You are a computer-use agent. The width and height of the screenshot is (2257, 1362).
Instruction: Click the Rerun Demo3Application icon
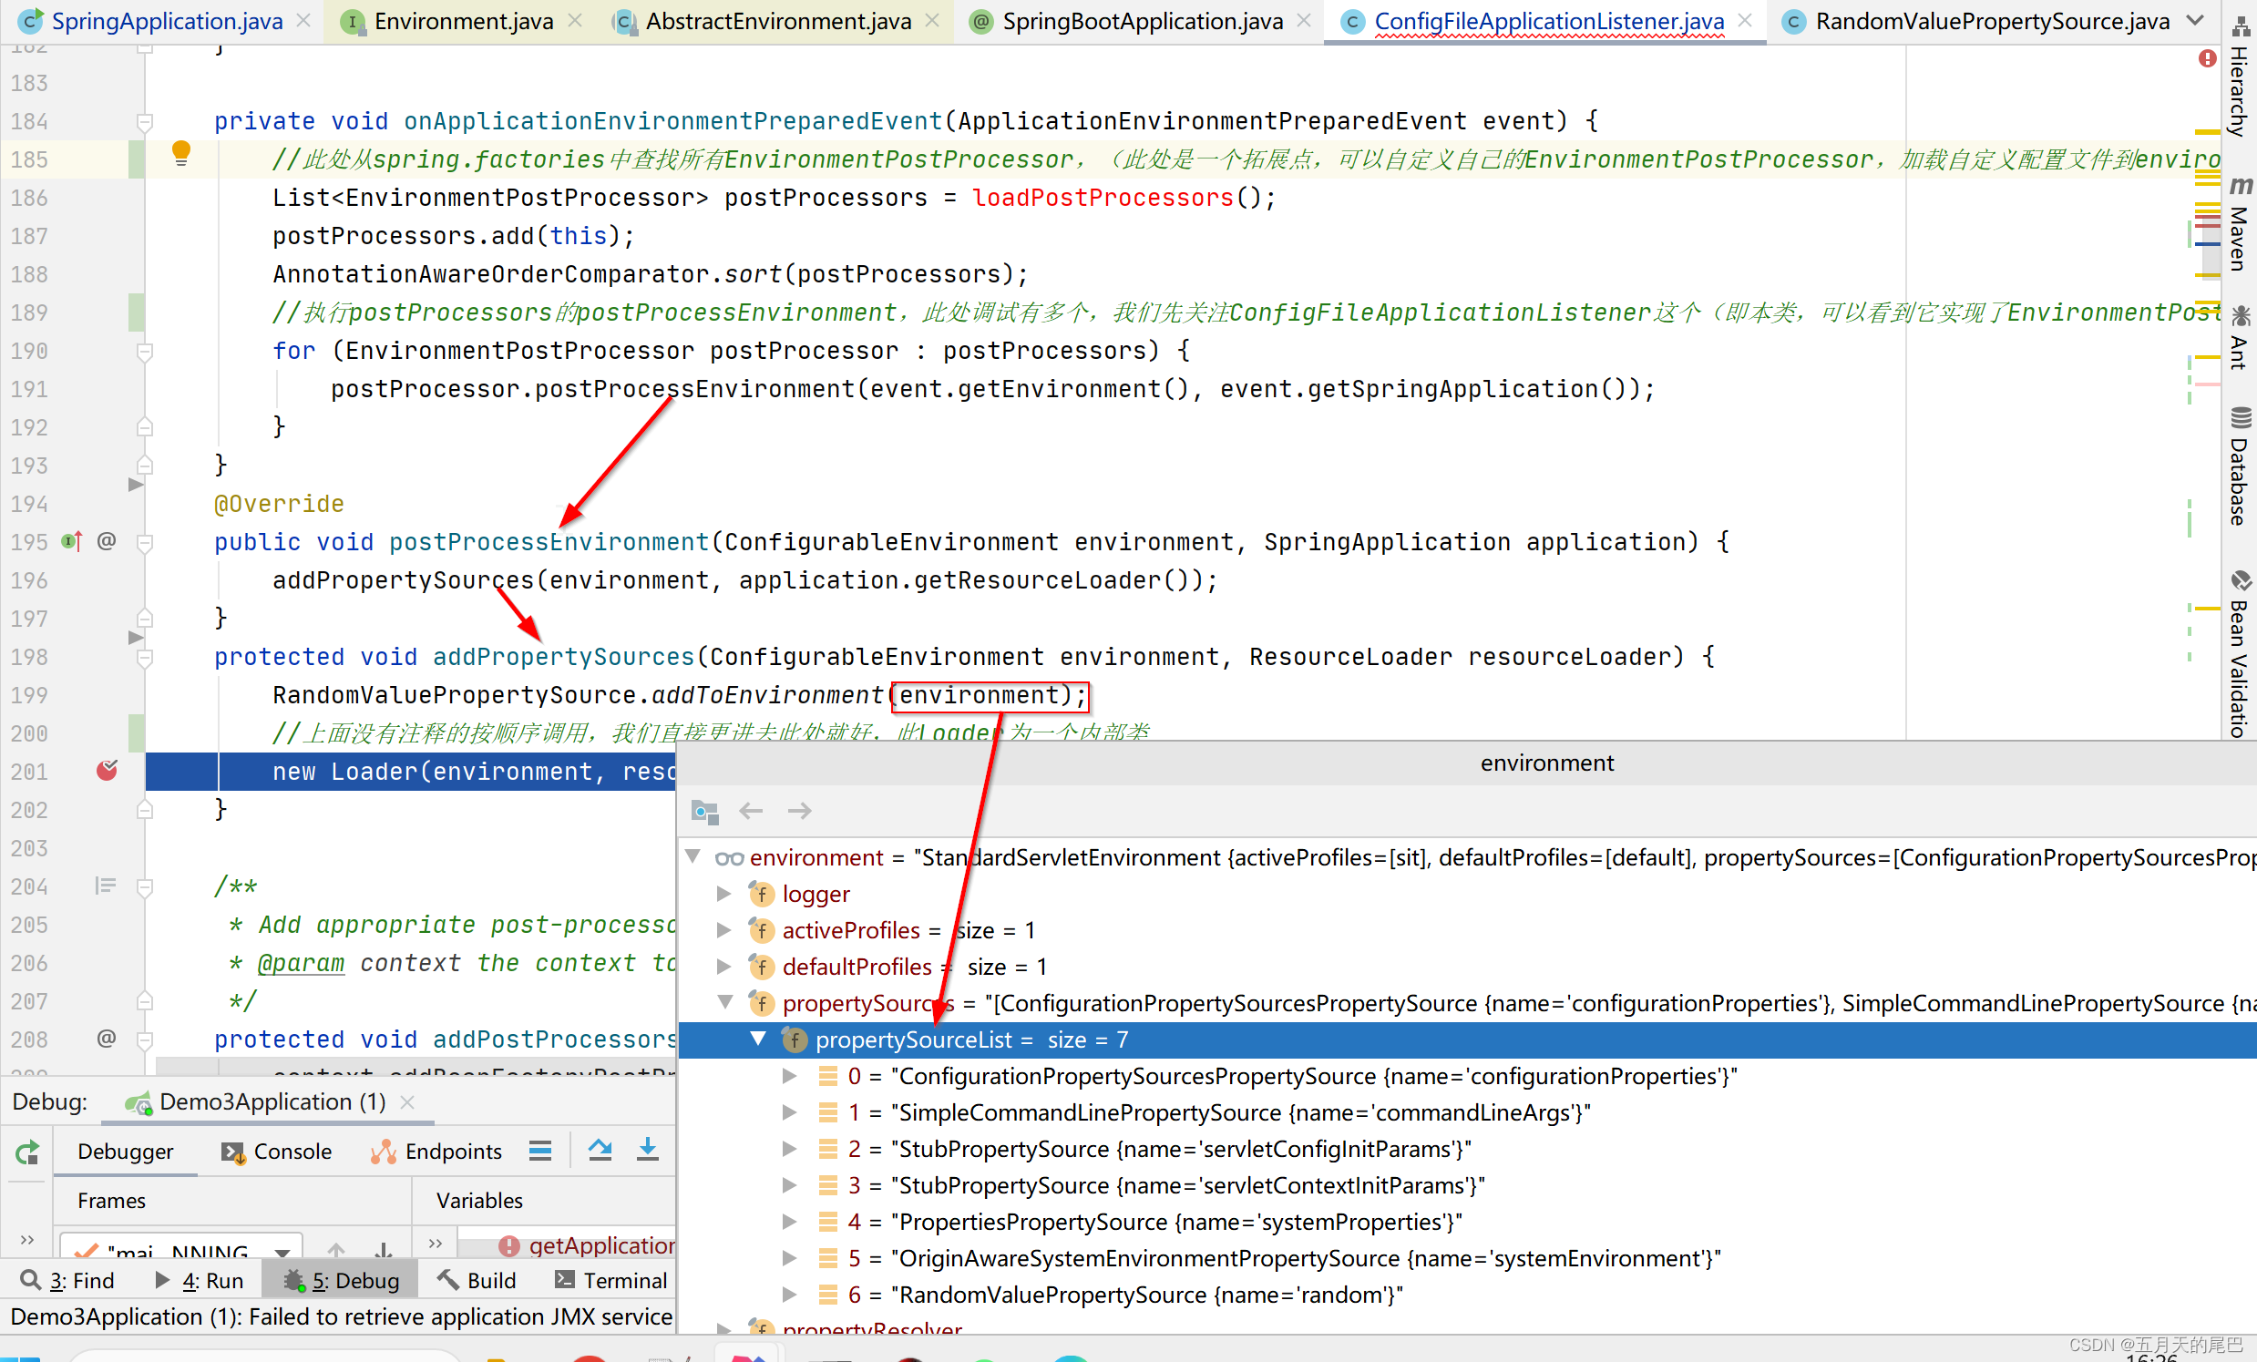27,1152
